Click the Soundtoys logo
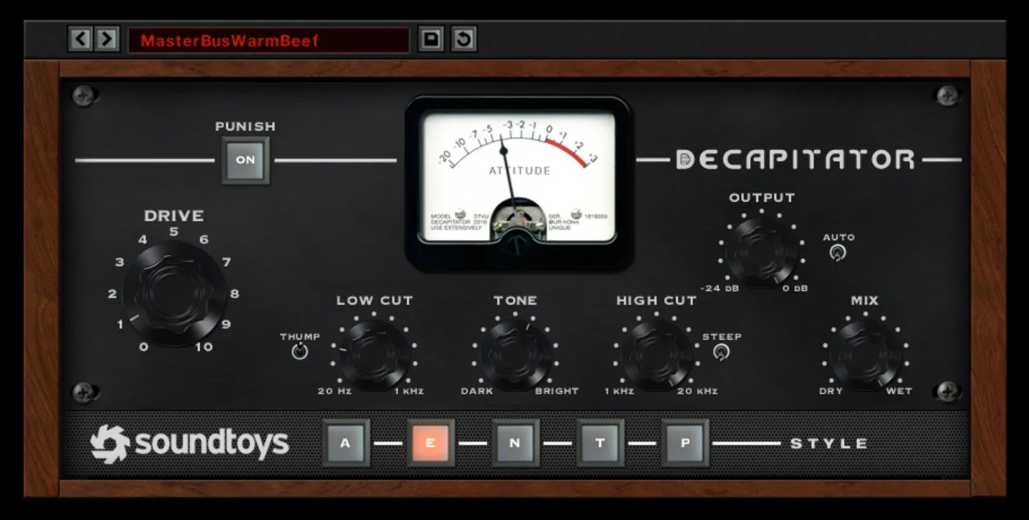Image resolution: width=1029 pixels, height=520 pixels. tap(189, 444)
